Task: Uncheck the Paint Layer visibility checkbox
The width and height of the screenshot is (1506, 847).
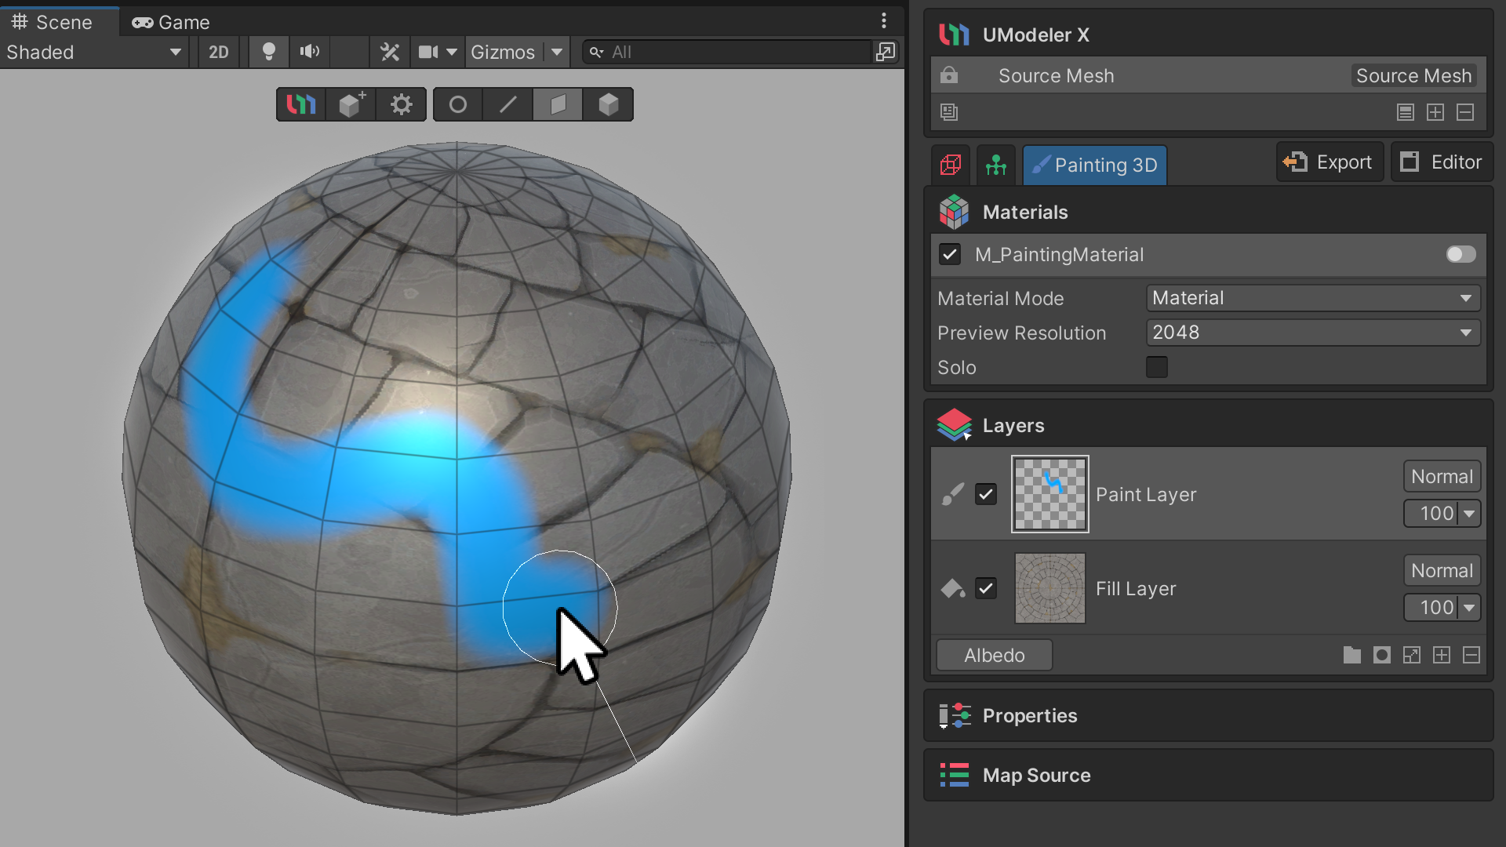Action: point(986,494)
